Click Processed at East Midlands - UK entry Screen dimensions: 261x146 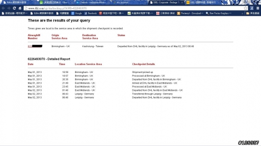pos(150,87)
